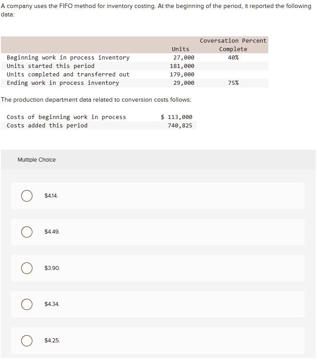318x361 pixels.
Task: Select the $4.14 radio button
Action: pyautogui.click(x=27, y=195)
